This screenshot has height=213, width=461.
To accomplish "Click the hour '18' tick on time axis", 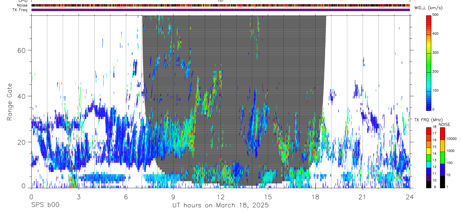I will pos(315,196).
